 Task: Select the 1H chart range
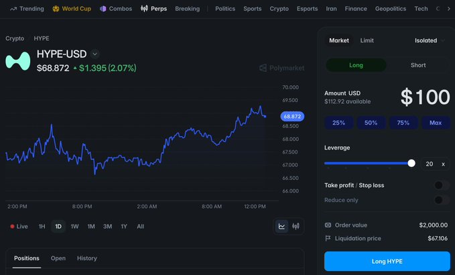tap(42, 227)
